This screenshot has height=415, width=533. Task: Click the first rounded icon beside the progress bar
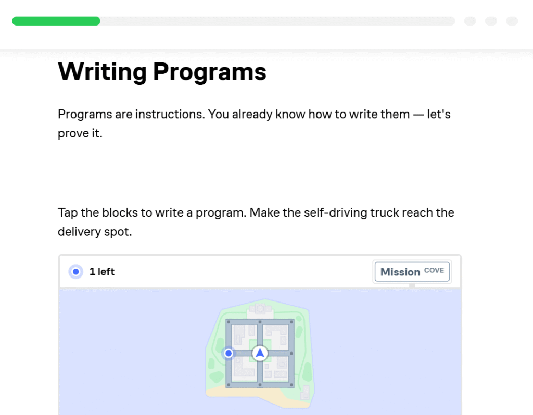coord(470,21)
